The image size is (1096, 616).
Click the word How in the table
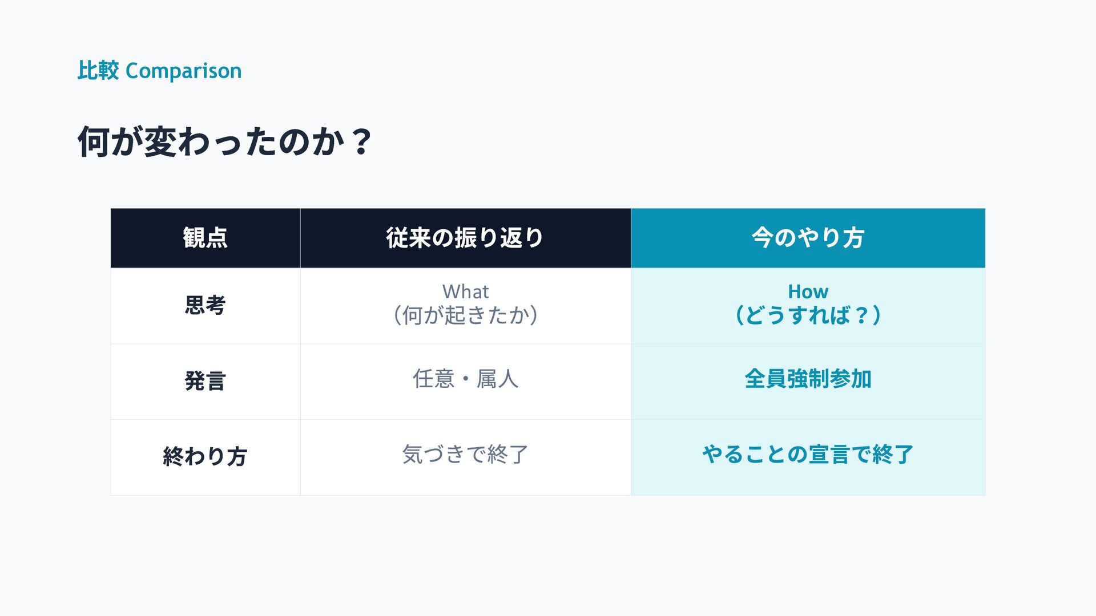coord(808,291)
